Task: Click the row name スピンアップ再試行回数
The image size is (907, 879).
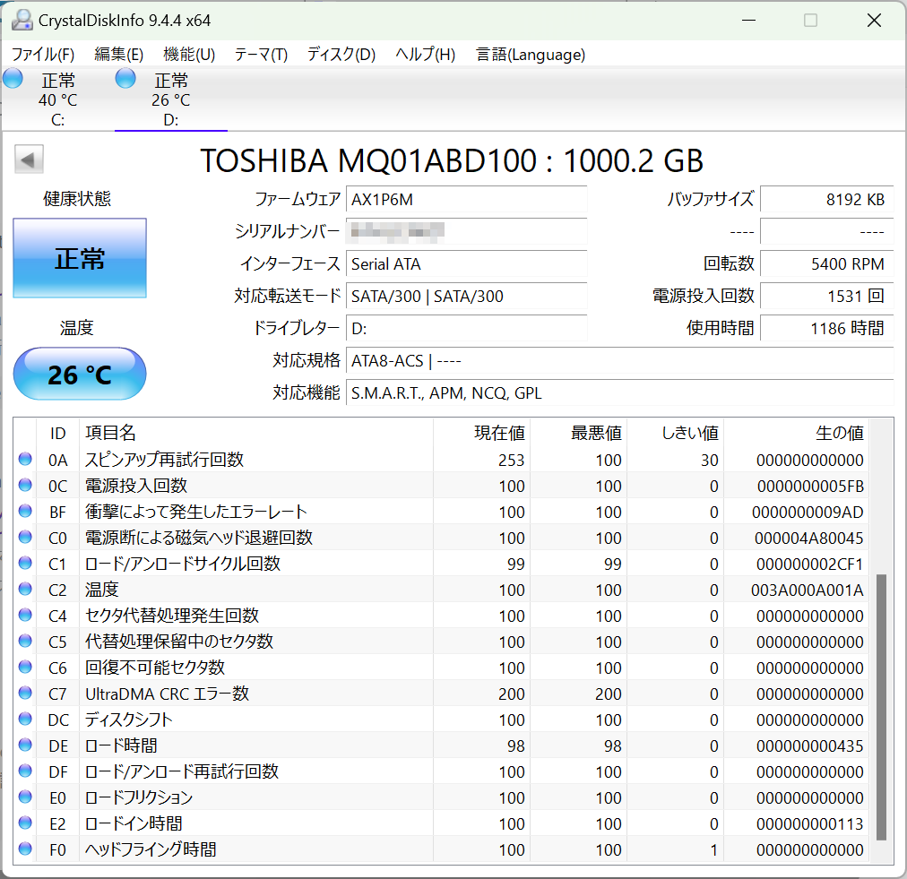Action: tap(164, 460)
